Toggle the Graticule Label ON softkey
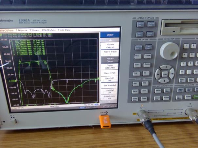The height and width of the screenshot is (148, 198). click(x=109, y=97)
